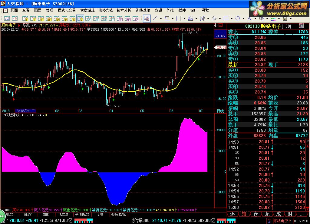Open the 帮助 menu
The height and width of the screenshot is (224, 310).
point(206,10)
